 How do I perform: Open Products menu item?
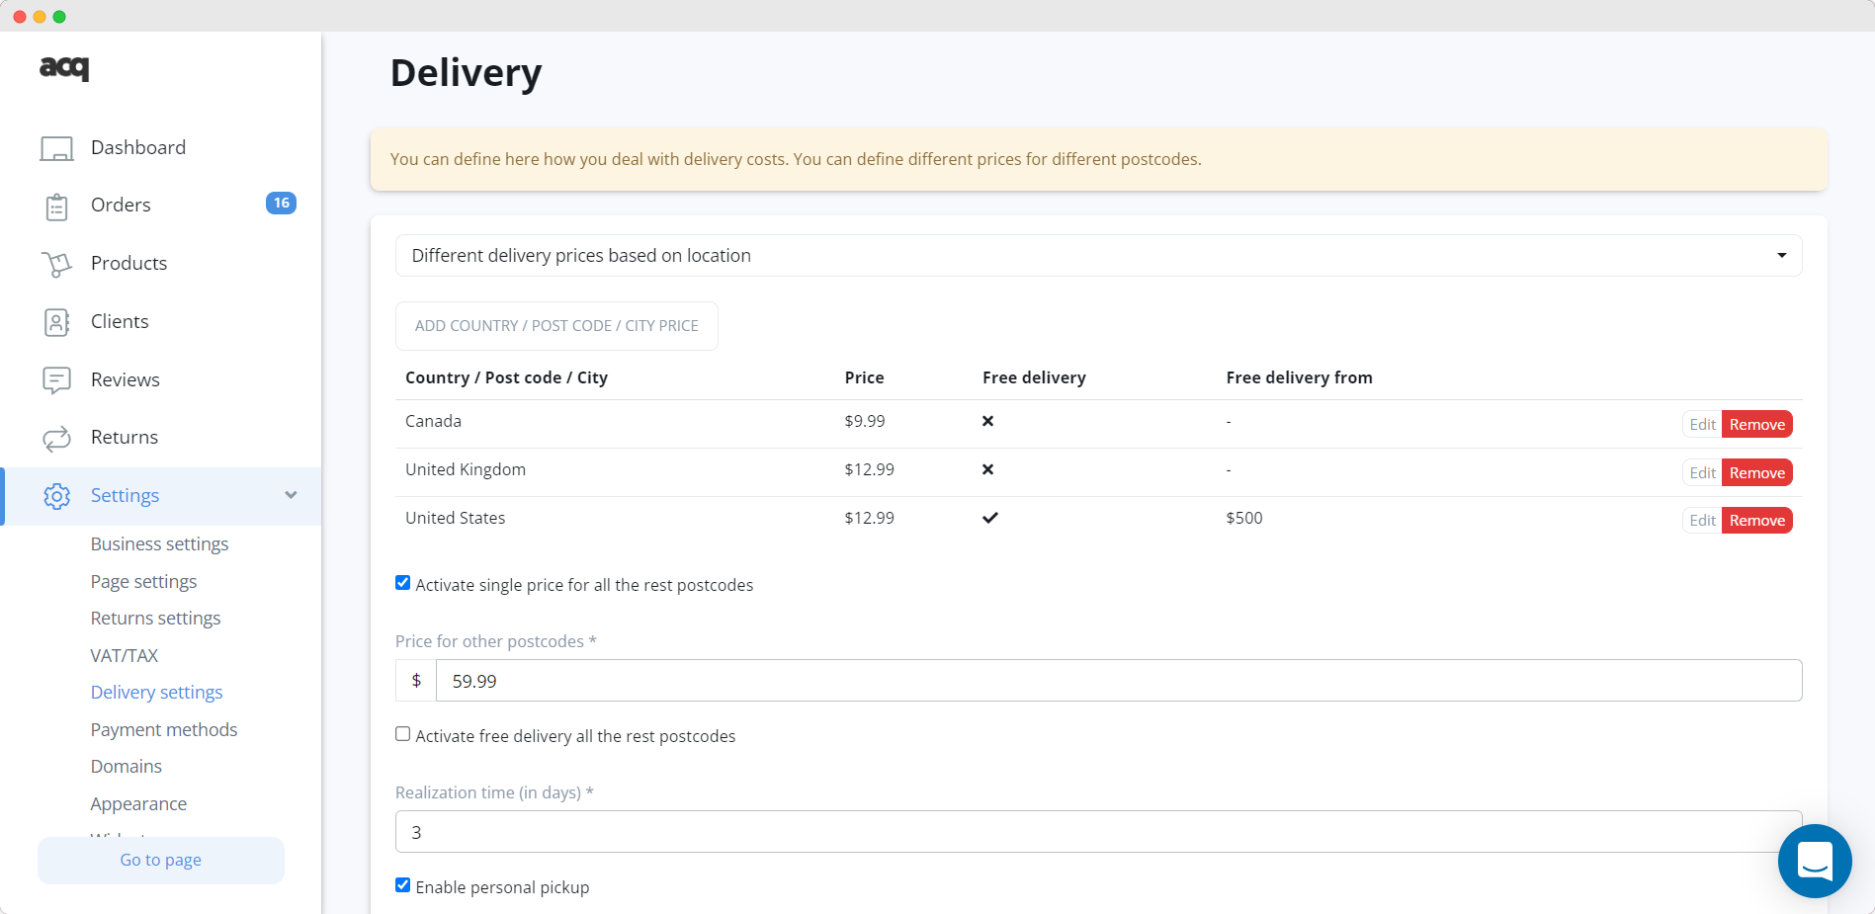point(128,263)
